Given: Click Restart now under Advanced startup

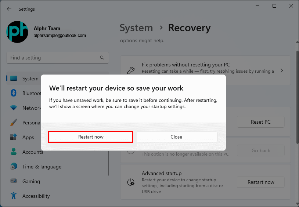Looking at the screenshot, I should [x=261, y=182].
